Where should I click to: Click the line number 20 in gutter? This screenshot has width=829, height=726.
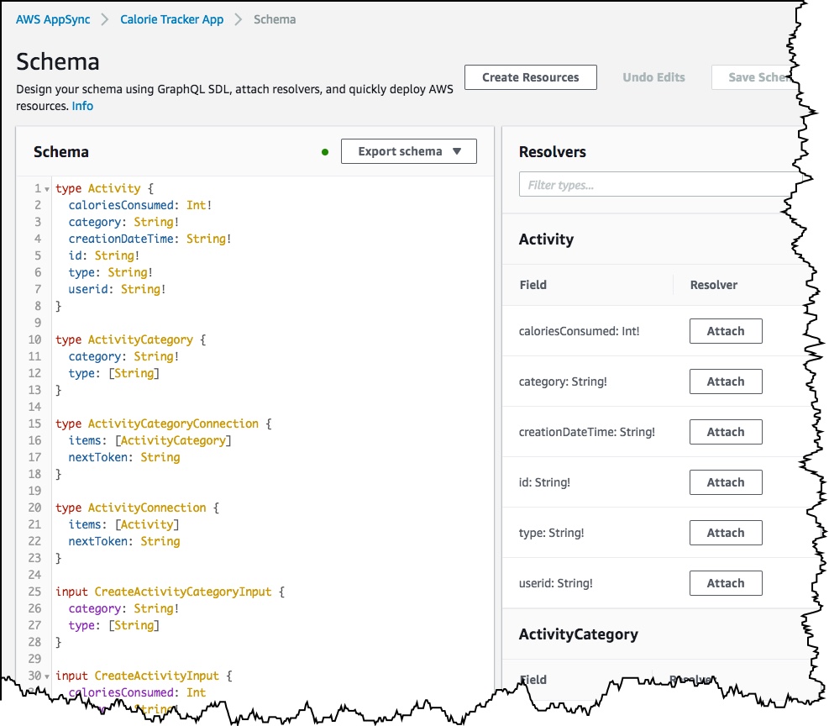[x=34, y=508]
